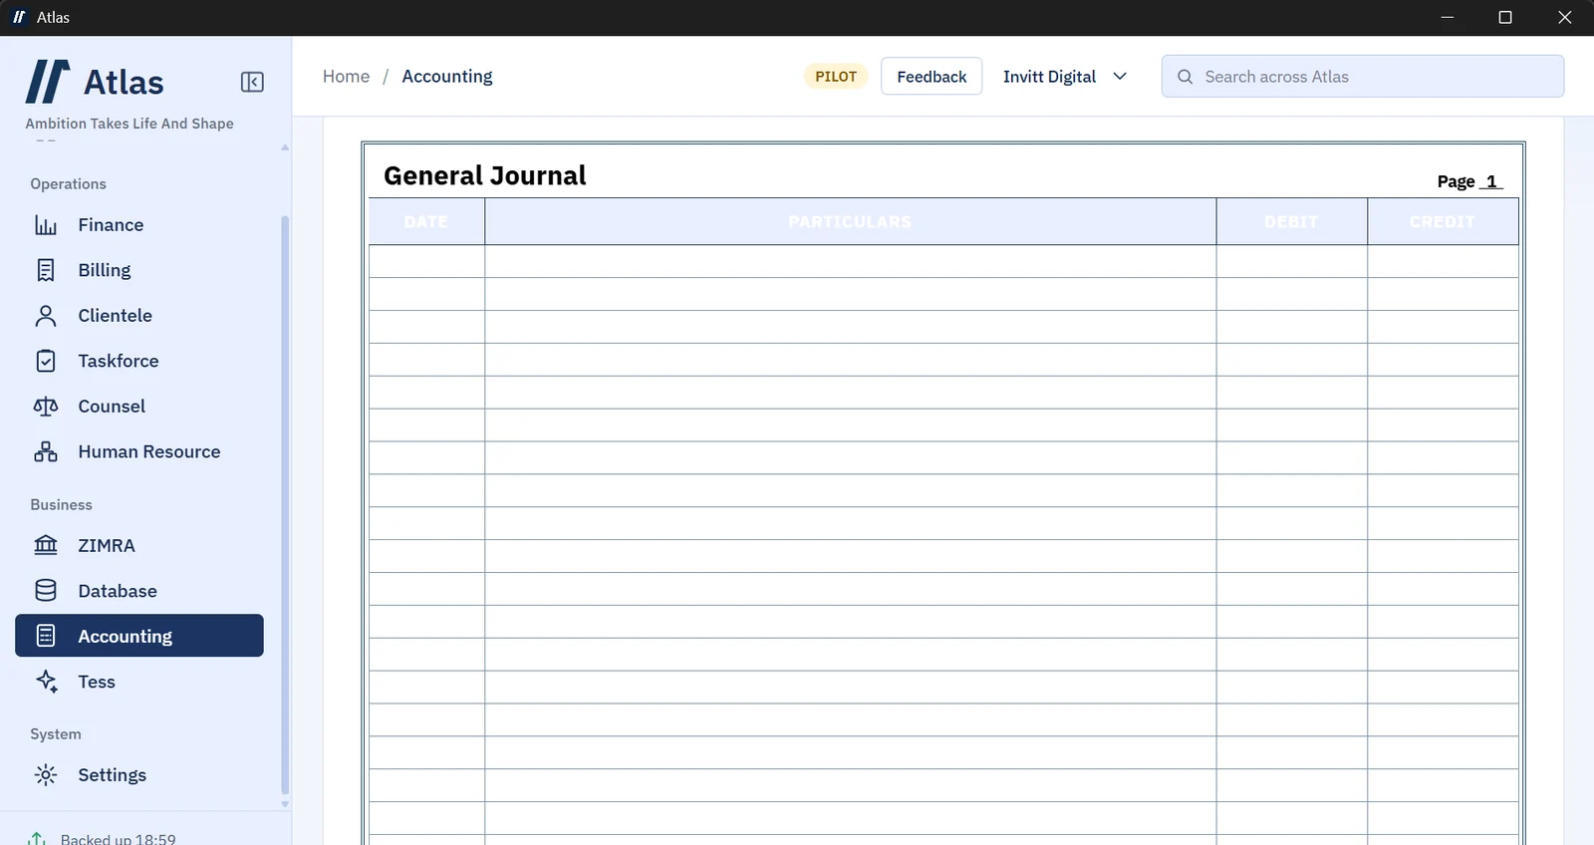Click the Counsel scales icon

coord(46,407)
